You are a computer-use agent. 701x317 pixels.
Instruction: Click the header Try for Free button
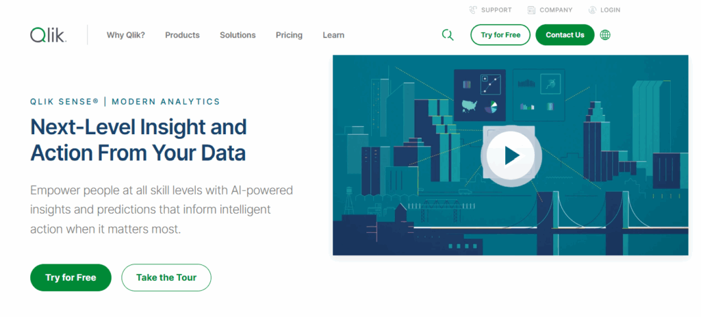500,35
